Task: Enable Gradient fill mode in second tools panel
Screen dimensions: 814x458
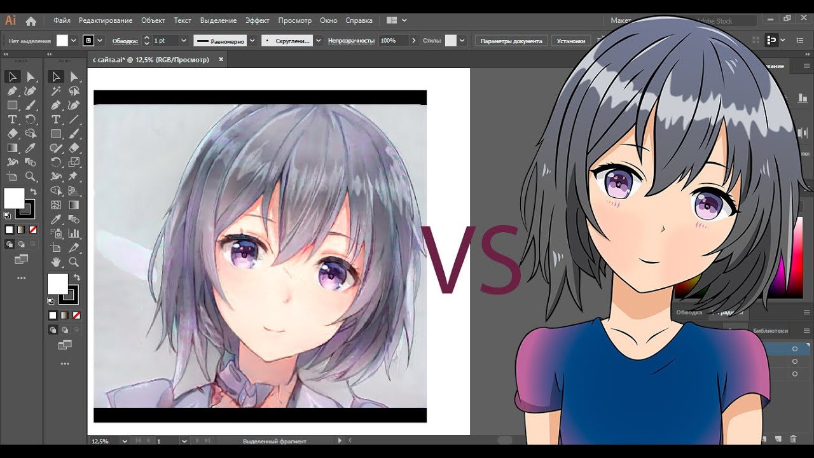Action: coord(65,315)
